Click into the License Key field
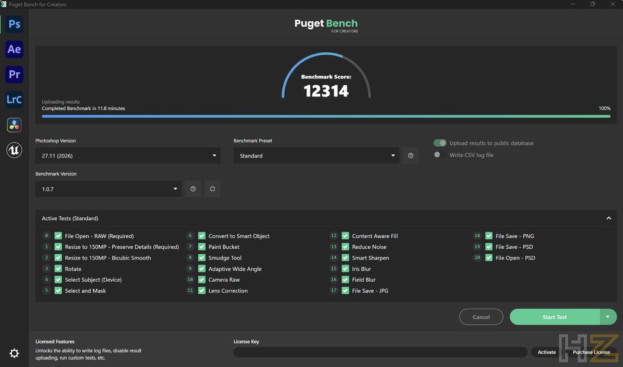 pyautogui.click(x=380, y=352)
